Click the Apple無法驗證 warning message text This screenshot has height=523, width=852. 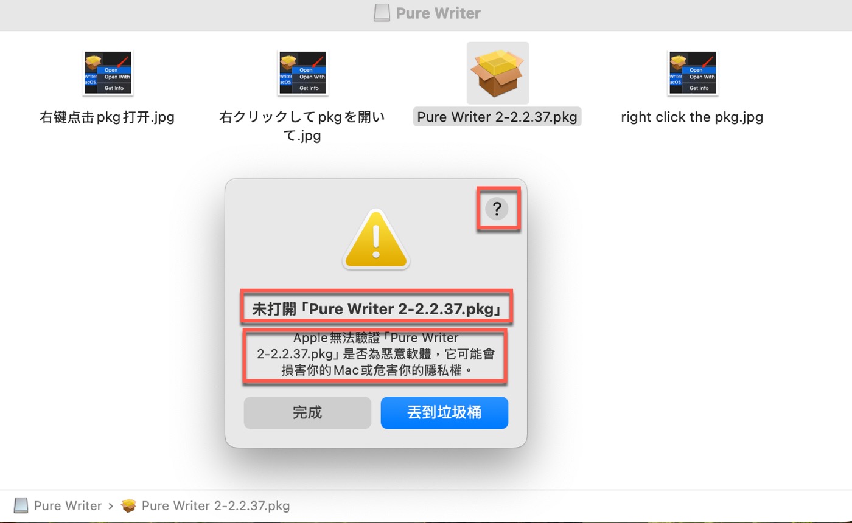click(375, 353)
